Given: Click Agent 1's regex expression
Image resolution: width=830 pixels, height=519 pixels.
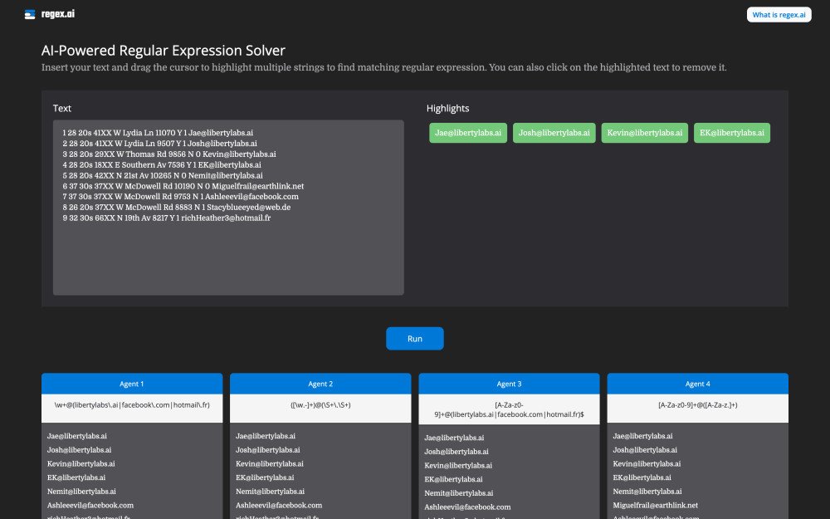Looking at the screenshot, I should point(132,405).
